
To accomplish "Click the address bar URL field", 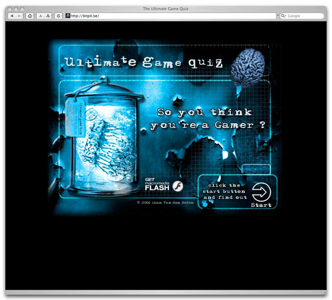I will coord(171,16).
